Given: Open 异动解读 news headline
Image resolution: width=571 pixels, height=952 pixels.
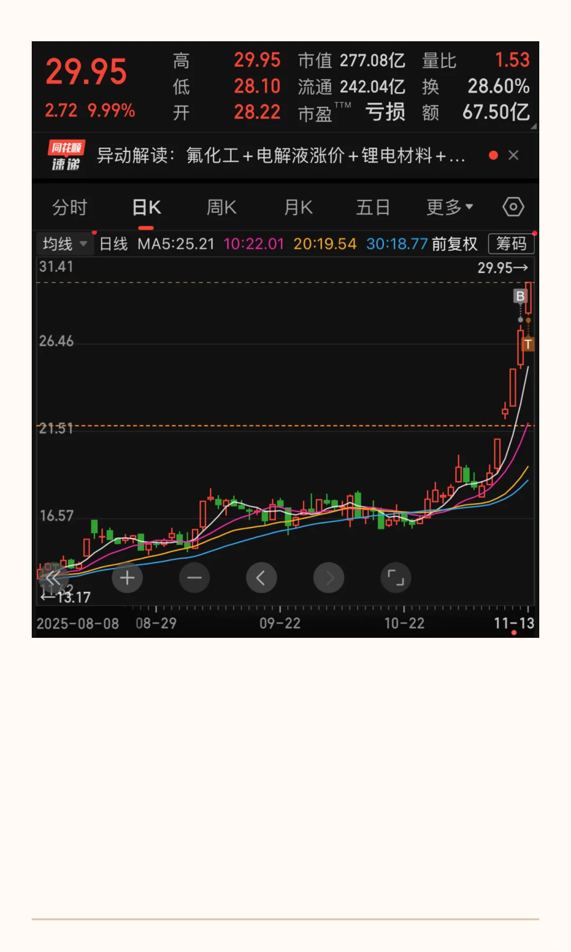Looking at the screenshot, I should (x=281, y=155).
